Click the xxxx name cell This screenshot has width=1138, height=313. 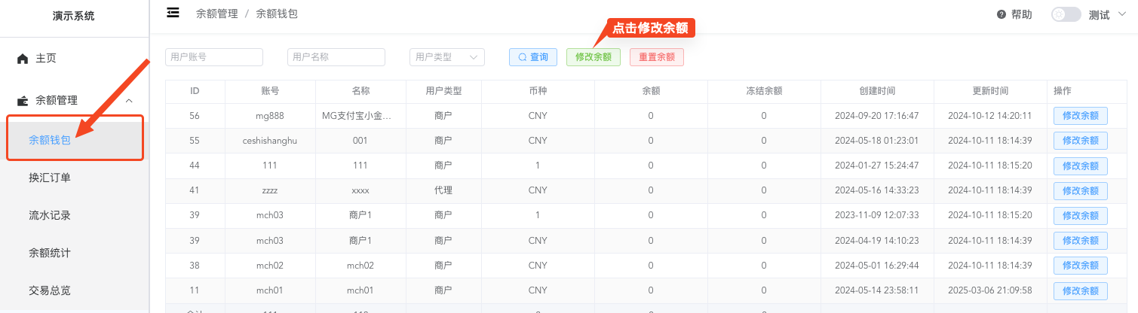tap(360, 190)
